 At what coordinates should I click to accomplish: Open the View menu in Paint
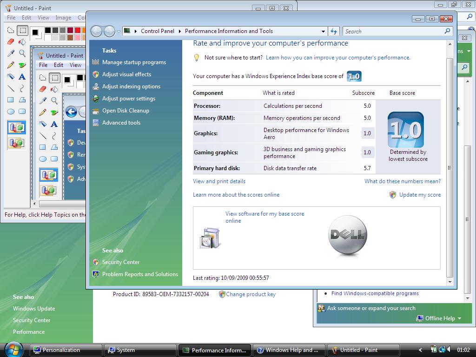click(43, 18)
